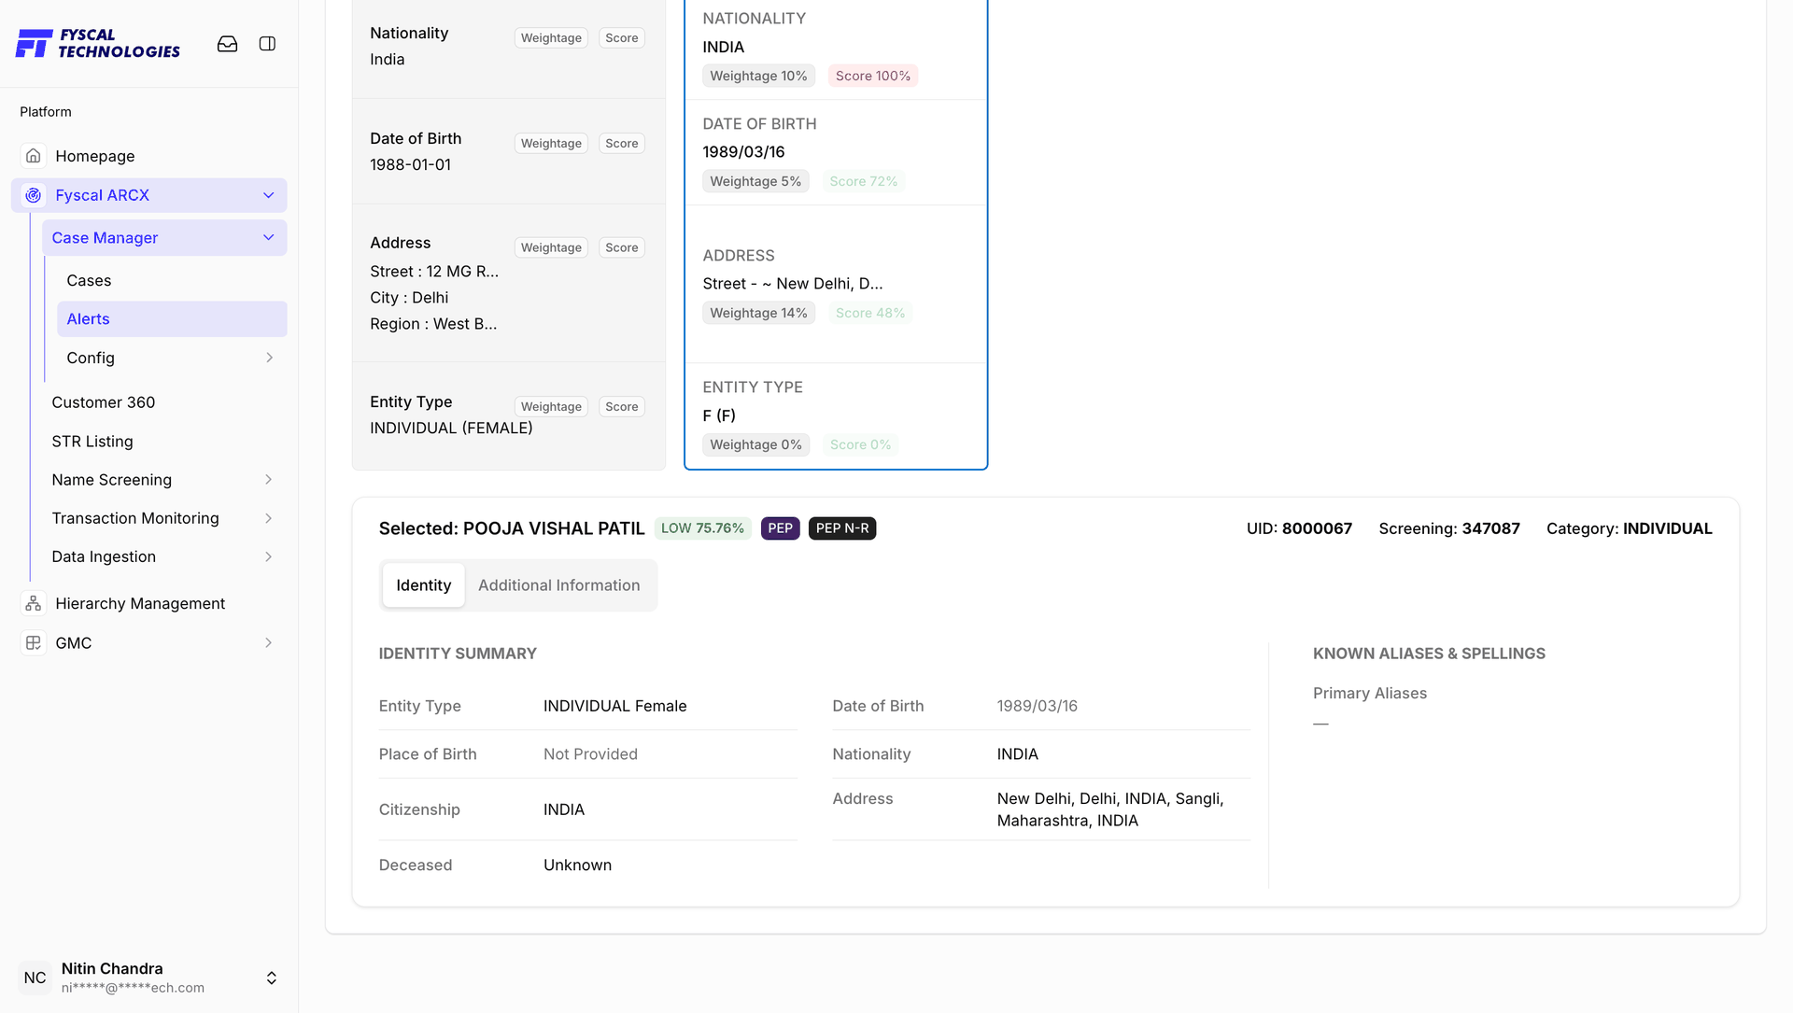Image resolution: width=1793 pixels, height=1013 pixels.
Task: Click Nationality row Weightage badge
Action: [x=551, y=37]
